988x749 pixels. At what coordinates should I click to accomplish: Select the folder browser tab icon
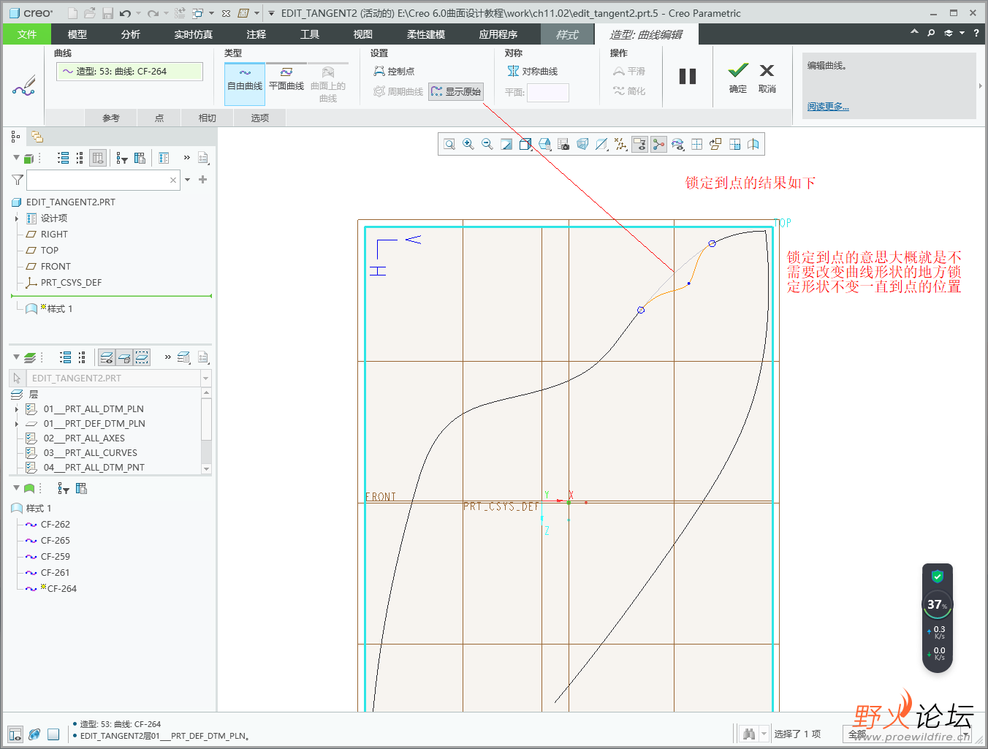(x=37, y=137)
